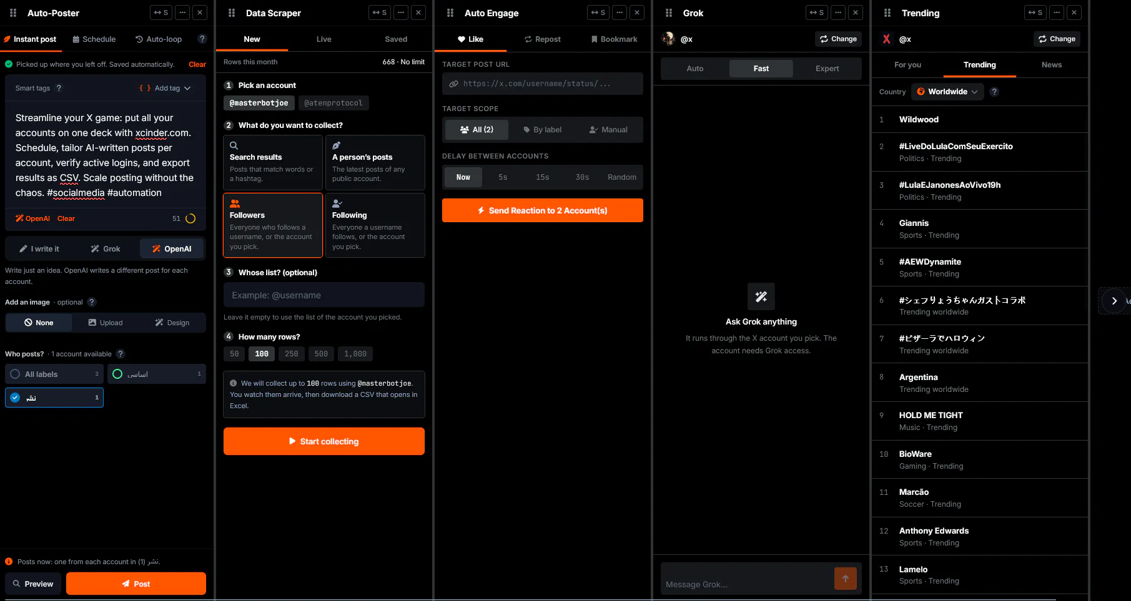
Task: Click Start collecting button
Action: [324, 441]
